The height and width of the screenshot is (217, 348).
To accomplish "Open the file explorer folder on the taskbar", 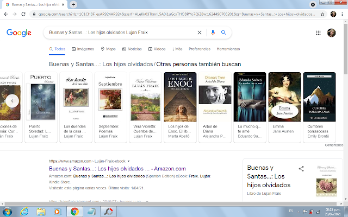I will point(41,212).
